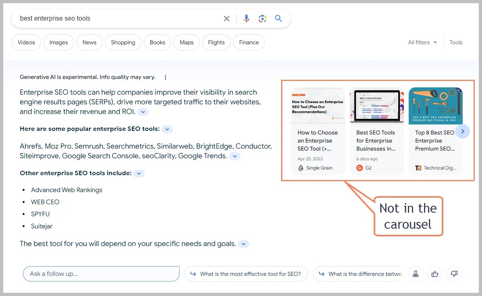The width and height of the screenshot is (482, 296).
Task: Click 'Generative AI is experimental' notice text
Action: pyautogui.click(x=88, y=77)
